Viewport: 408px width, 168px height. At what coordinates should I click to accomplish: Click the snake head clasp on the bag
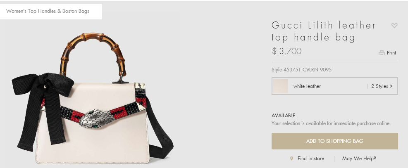97,119
